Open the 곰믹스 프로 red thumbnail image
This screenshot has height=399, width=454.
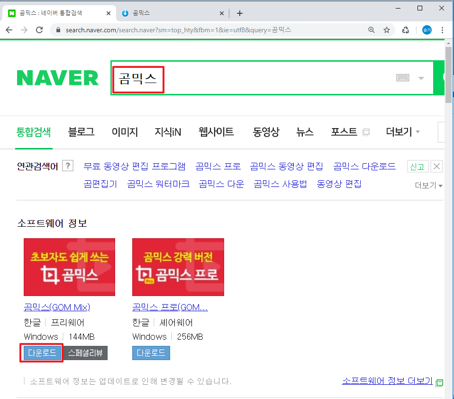click(x=178, y=267)
